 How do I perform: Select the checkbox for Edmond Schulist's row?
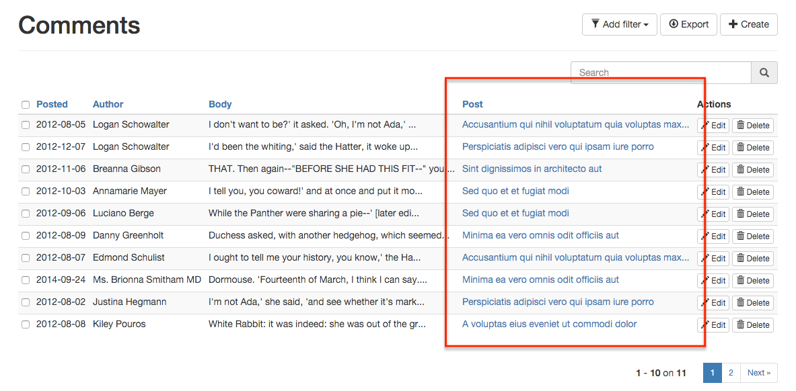click(x=26, y=258)
